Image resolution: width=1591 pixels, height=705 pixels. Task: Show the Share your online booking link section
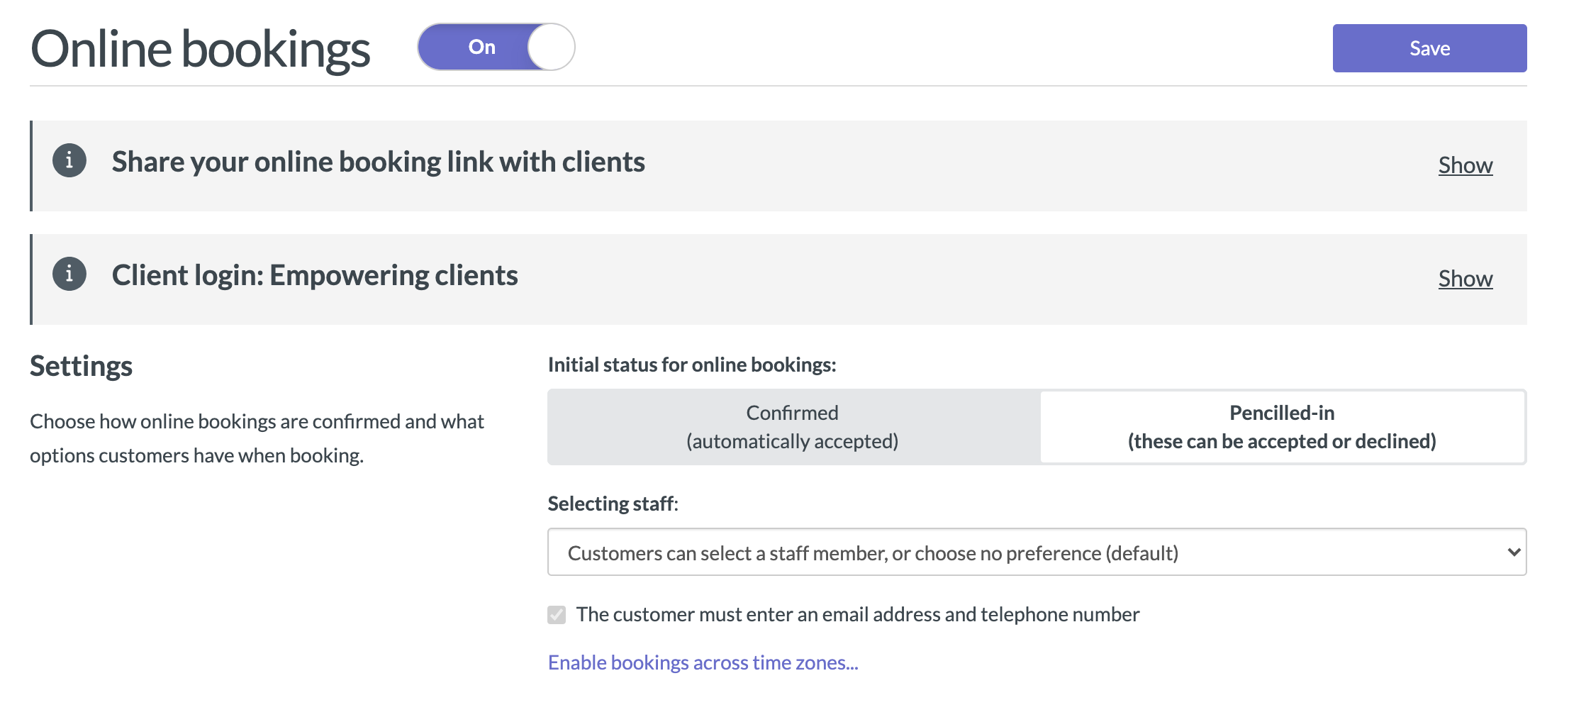coord(1466,165)
